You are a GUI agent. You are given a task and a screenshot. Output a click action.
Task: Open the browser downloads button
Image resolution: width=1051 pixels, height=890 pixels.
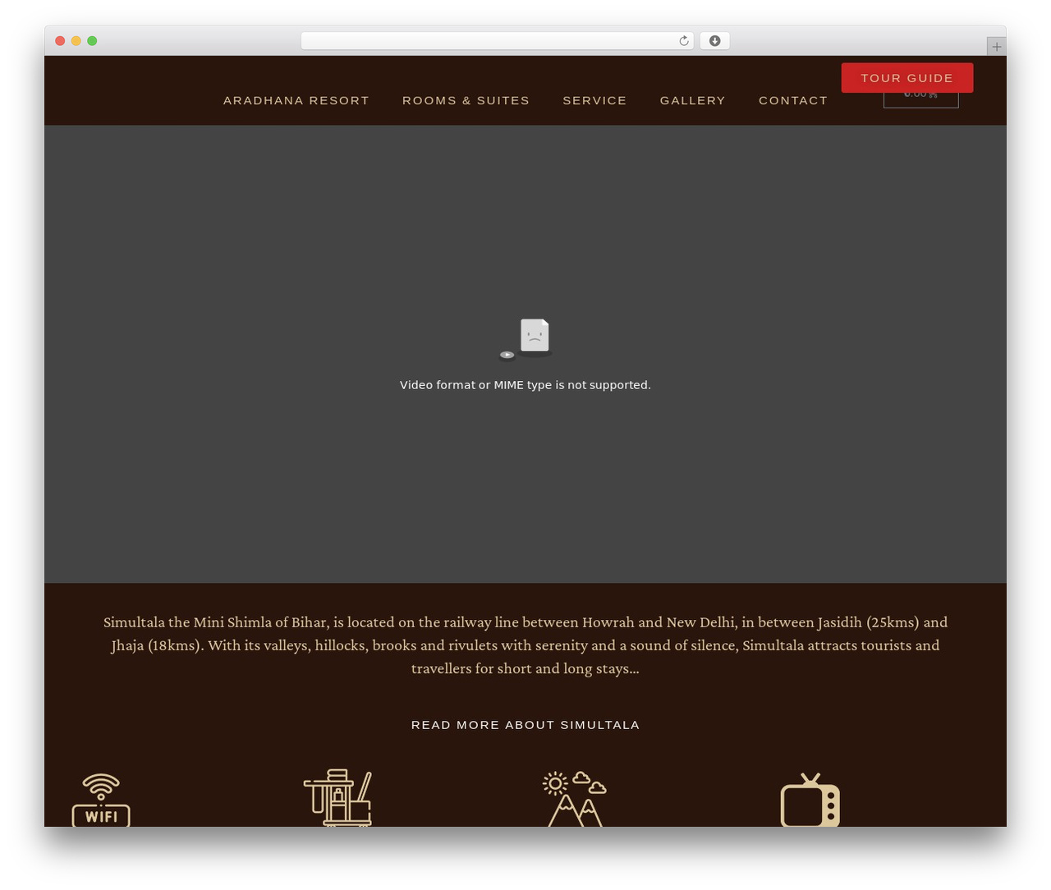[x=715, y=41]
